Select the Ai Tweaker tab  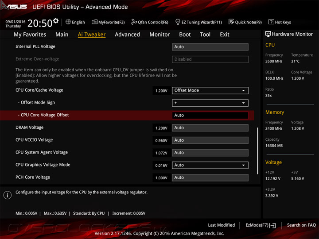92,35
